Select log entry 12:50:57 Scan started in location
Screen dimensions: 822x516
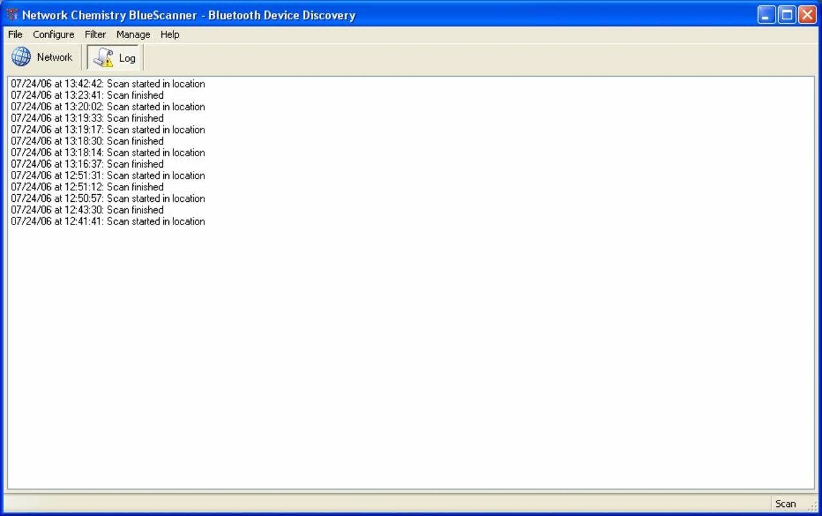[x=108, y=199]
